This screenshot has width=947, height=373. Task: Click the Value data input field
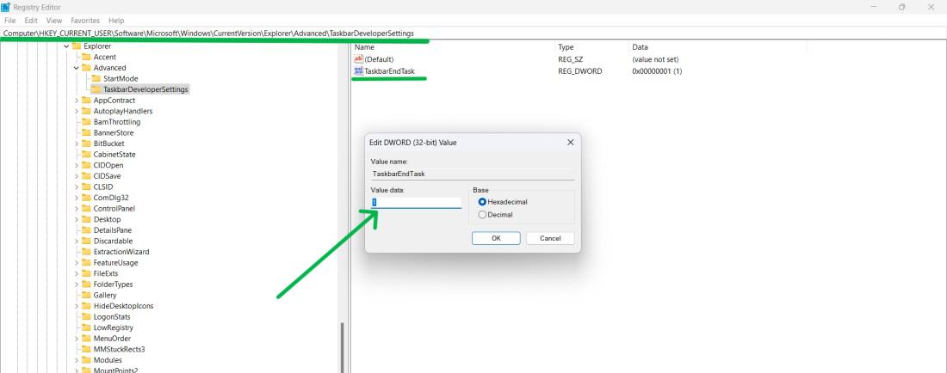click(416, 203)
